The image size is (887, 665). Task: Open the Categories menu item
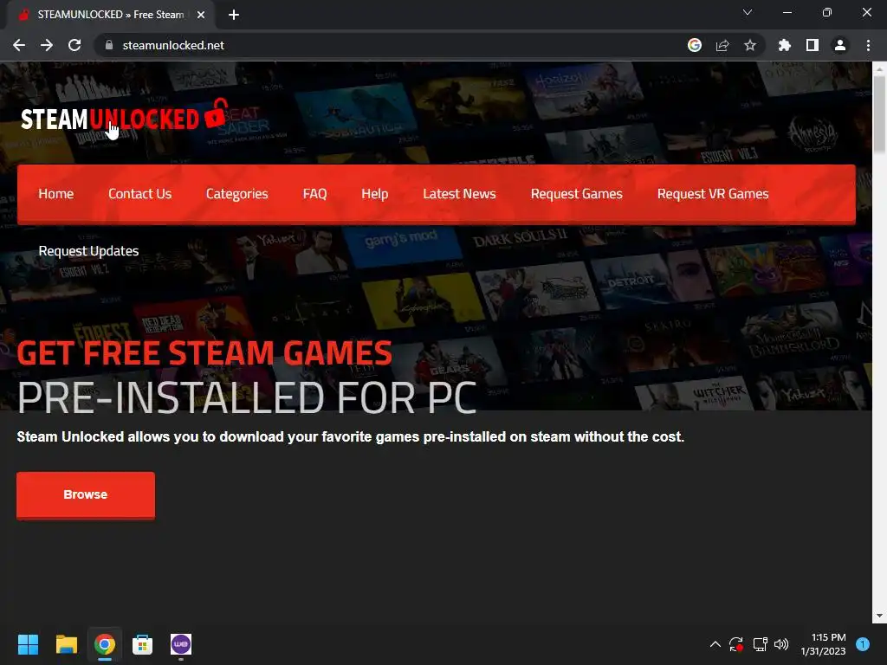(237, 194)
